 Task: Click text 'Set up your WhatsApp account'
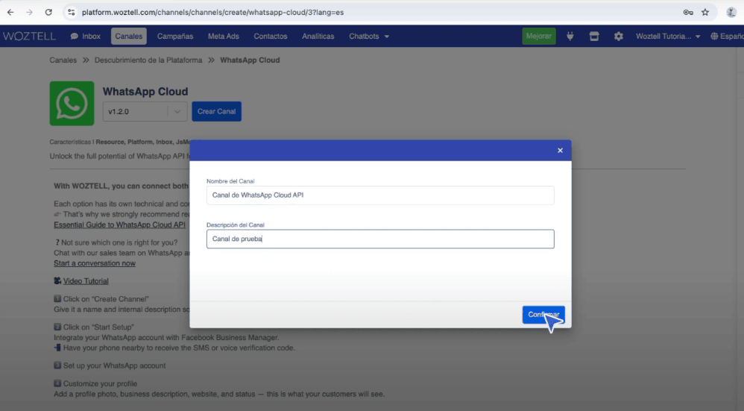[114, 365]
